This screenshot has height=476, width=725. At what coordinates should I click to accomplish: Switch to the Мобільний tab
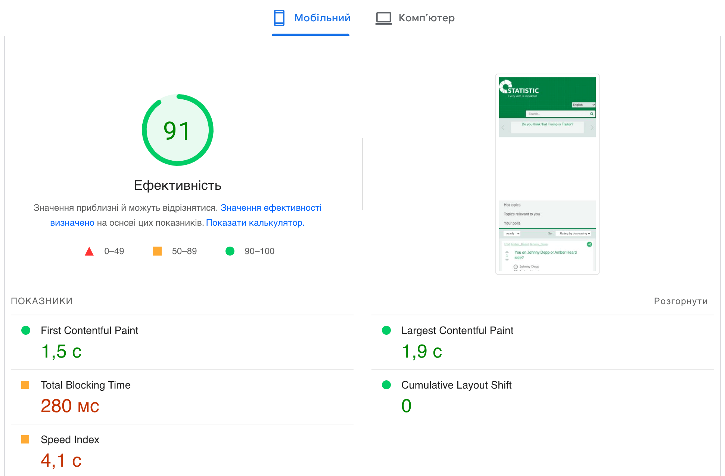(322, 18)
